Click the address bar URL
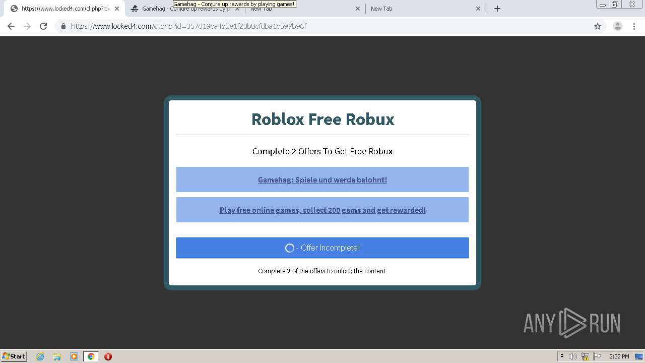 pyautogui.click(x=188, y=26)
